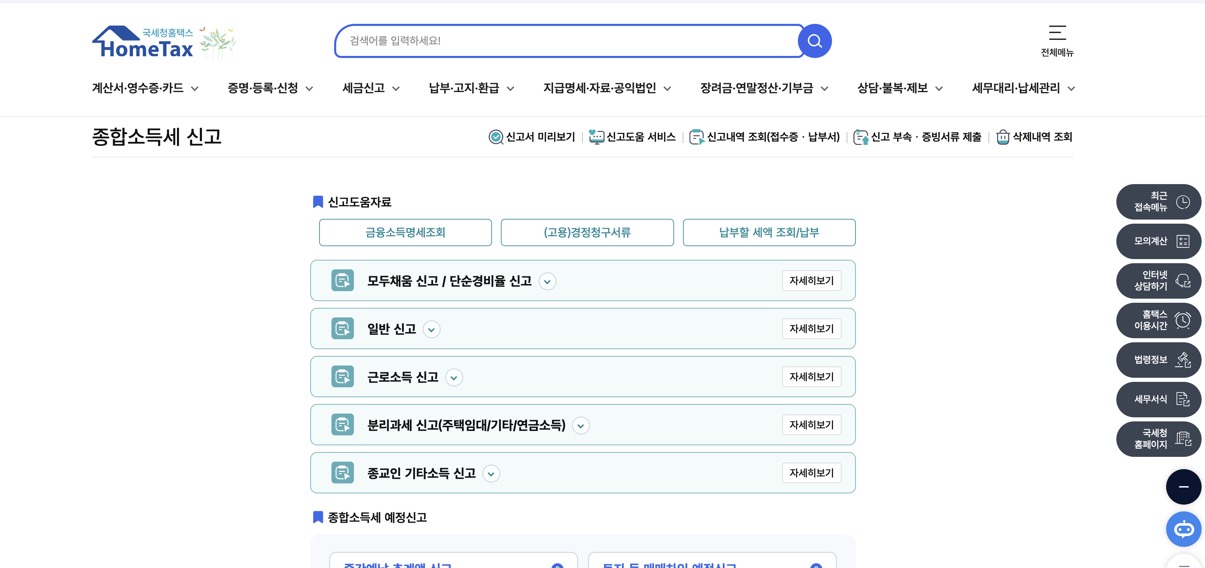Expand 모두채움 신고 / 단순경비율 신고 chevron
This screenshot has height=568, width=1205.
click(x=547, y=282)
